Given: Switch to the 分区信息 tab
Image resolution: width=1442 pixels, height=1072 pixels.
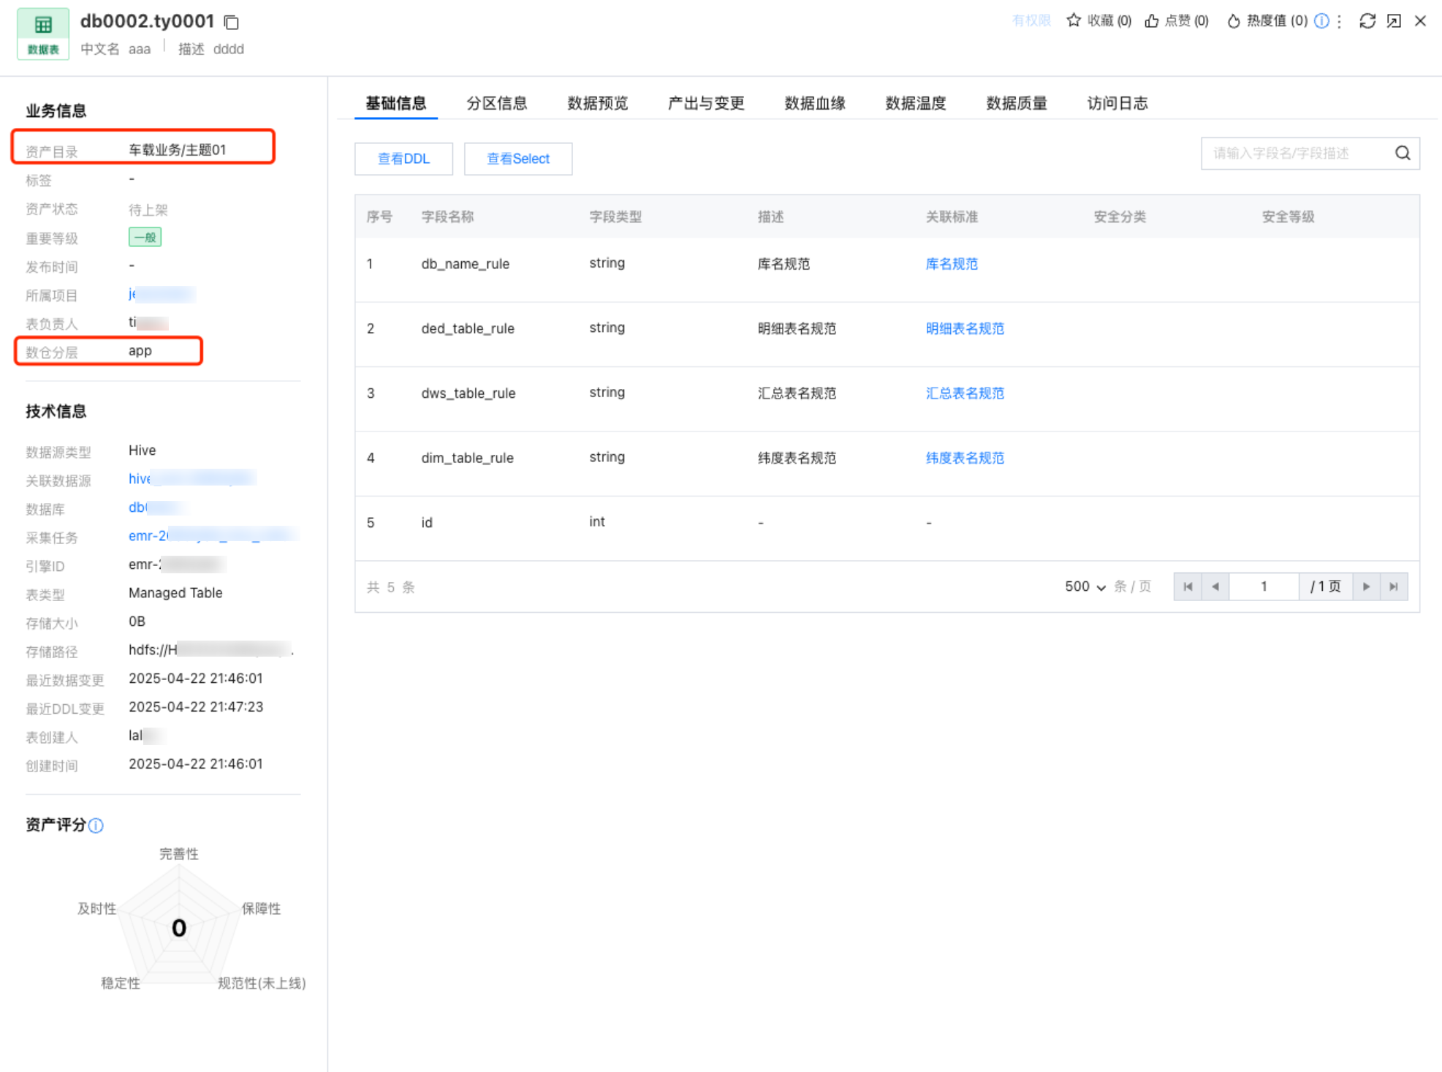Looking at the screenshot, I should [x=496, y=103].
